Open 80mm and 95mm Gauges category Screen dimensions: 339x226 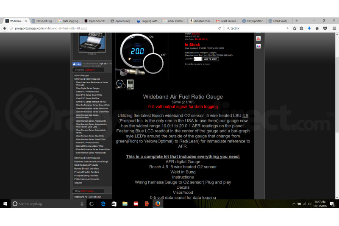tap(87, 158)
